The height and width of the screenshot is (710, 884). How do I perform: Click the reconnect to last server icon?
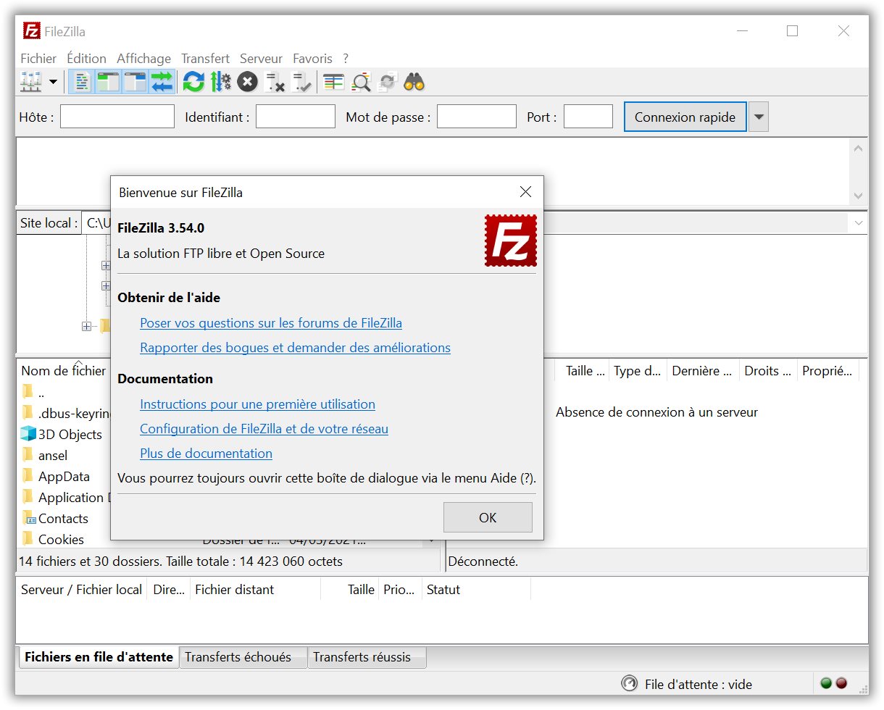[301, 82]
